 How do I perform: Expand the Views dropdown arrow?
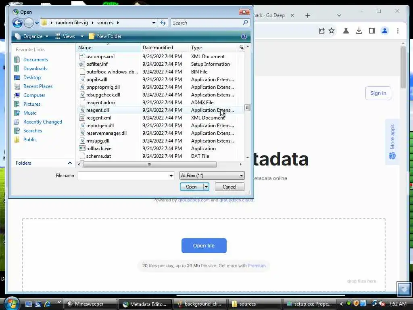pyautogui.click(x=82, y=36)
